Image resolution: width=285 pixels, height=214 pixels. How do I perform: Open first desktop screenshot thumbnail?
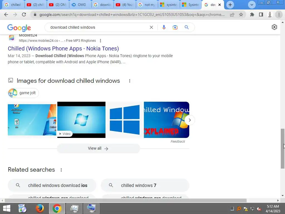click(32, 120)
